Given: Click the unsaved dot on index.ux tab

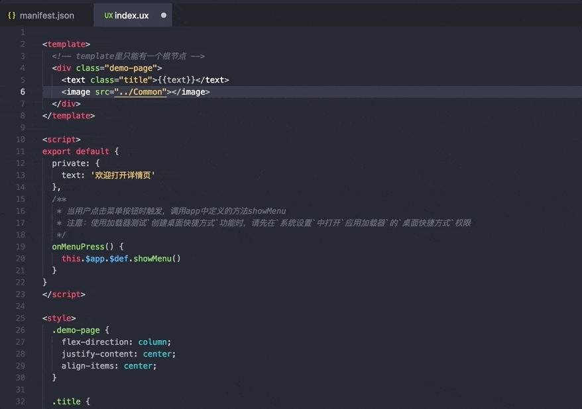Looking at the screenshot, I should click(164, 16).
